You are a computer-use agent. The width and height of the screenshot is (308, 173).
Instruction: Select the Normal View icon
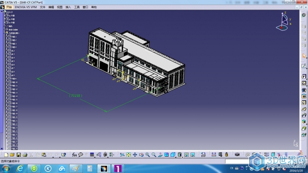click(x=160, y=155)
